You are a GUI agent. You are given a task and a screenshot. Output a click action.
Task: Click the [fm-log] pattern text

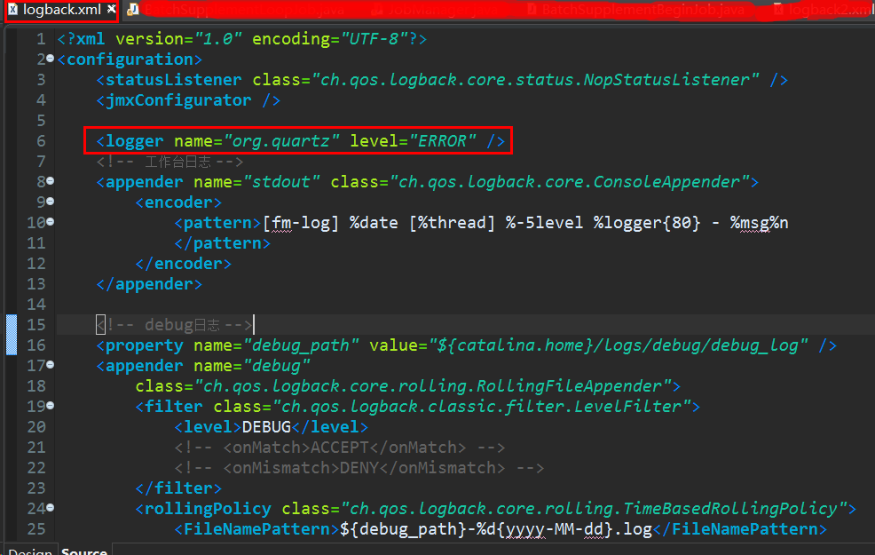301,223
